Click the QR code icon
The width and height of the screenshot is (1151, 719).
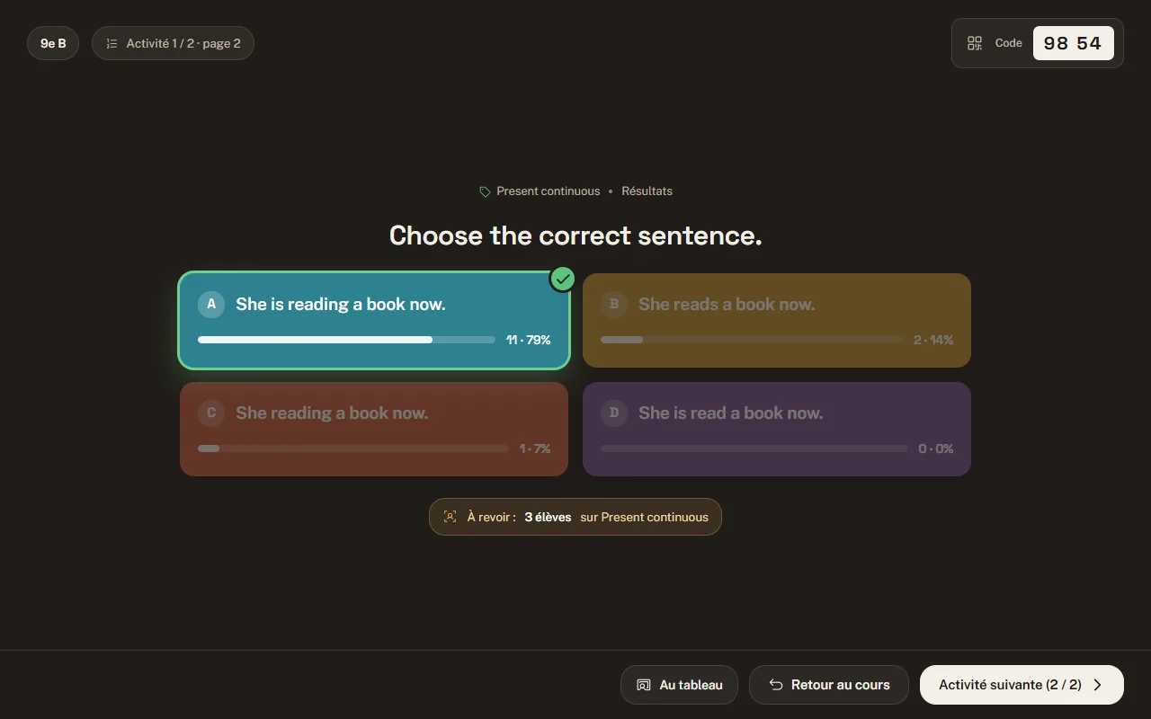[x=975, y=43]
